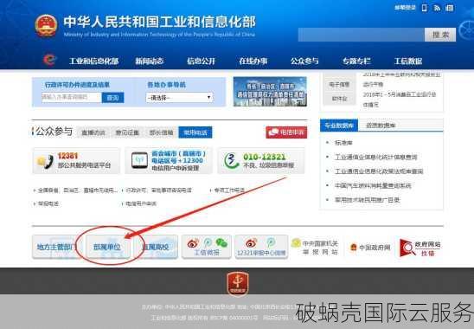Open 在线办事 nav menu

tap(253, 61)
